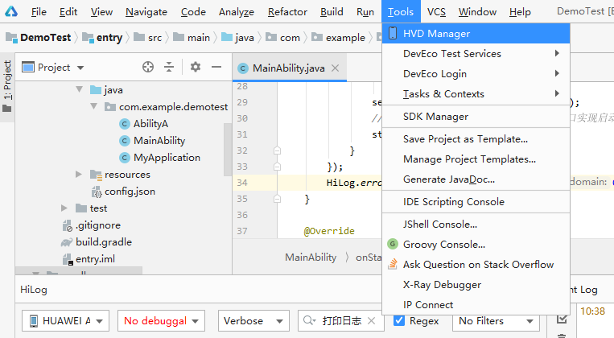Click the Groovy Console green icon
Screen dimensions: 614x338
point(393,244)
